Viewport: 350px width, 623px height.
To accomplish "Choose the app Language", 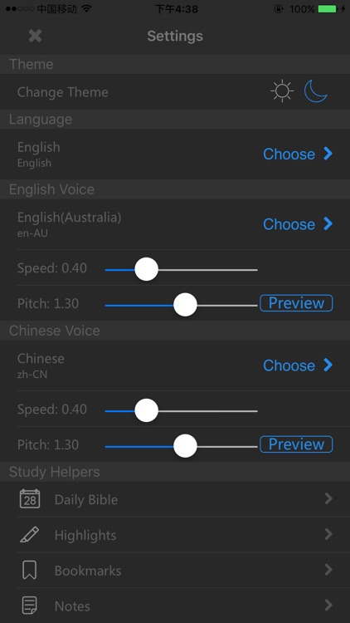I will 298,154.
